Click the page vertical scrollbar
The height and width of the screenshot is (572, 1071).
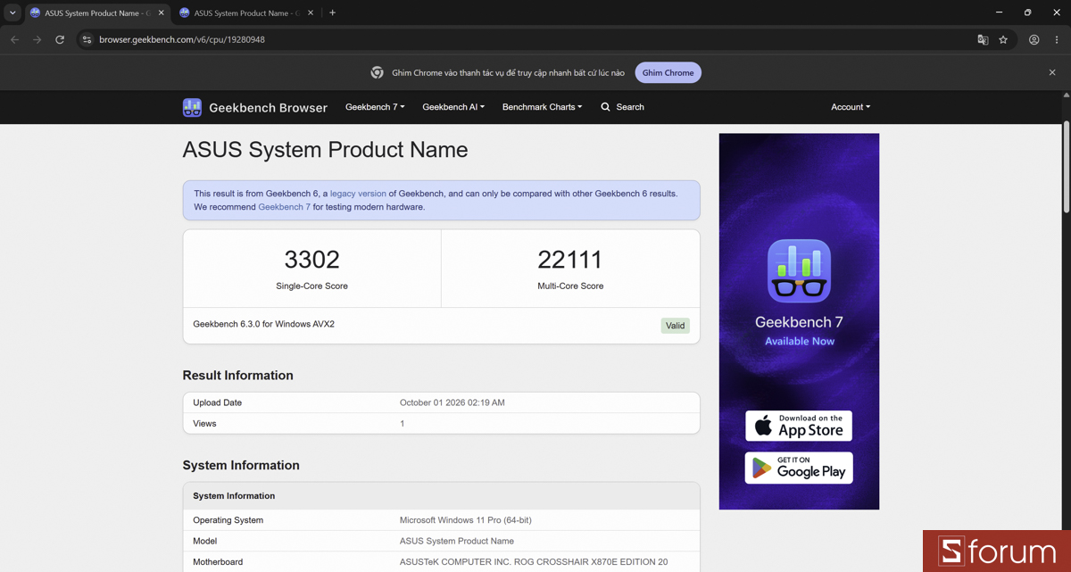(1066, 168)
